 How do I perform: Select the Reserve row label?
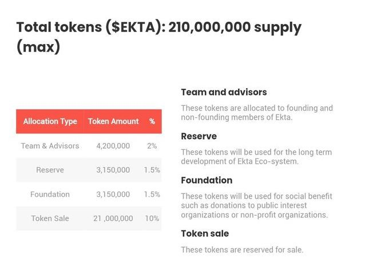[50, 170]
